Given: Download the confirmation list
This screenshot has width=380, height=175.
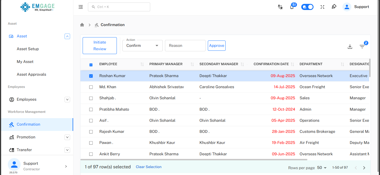Looking at the screenshot, I should pos(350,47).
